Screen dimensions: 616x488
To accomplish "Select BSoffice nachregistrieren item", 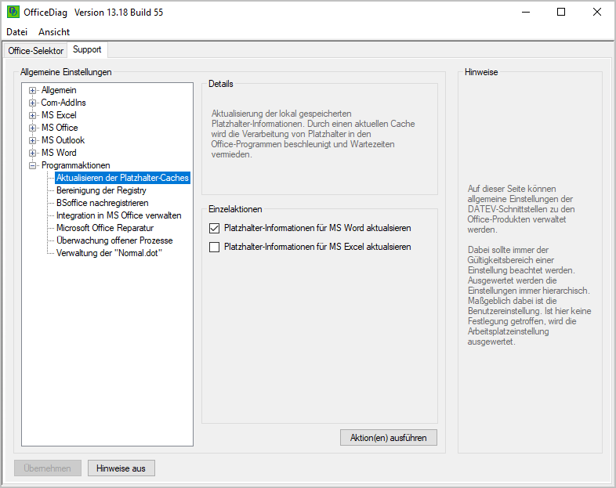I will coord(102,203).
